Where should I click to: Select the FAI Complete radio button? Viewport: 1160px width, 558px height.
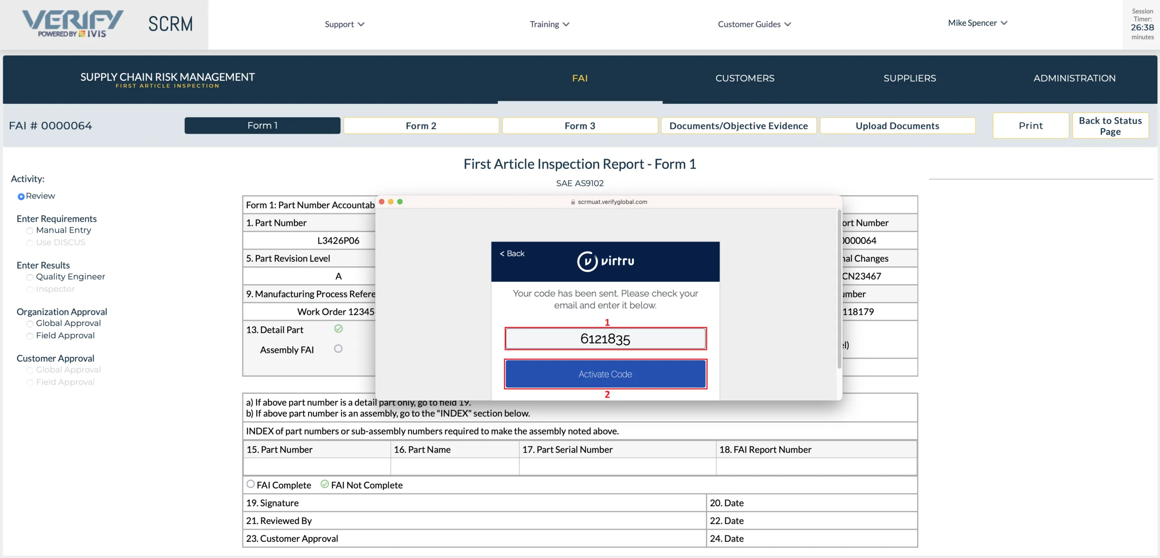[251, 484]
